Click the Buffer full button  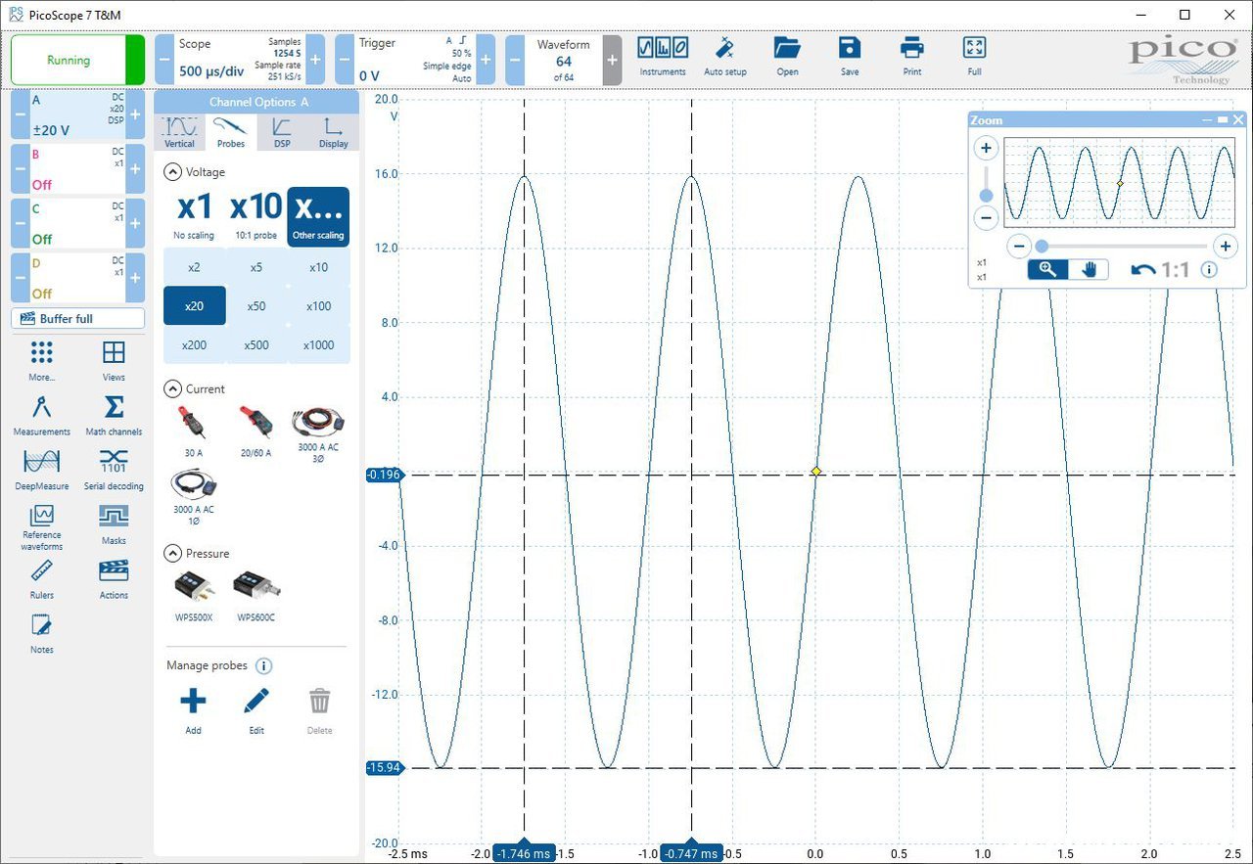tap(77, 319)
